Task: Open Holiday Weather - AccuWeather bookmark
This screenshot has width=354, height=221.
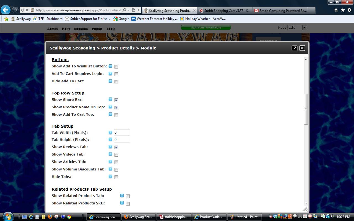Action: 203,19
